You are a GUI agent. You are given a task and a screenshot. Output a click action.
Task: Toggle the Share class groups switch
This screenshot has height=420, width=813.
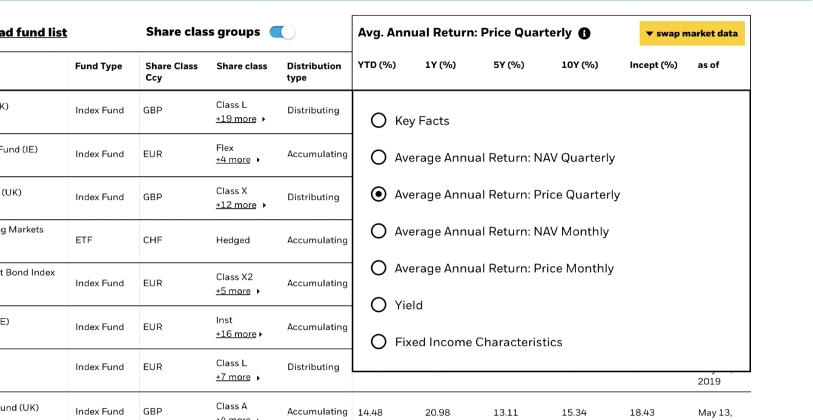point(282,33)
